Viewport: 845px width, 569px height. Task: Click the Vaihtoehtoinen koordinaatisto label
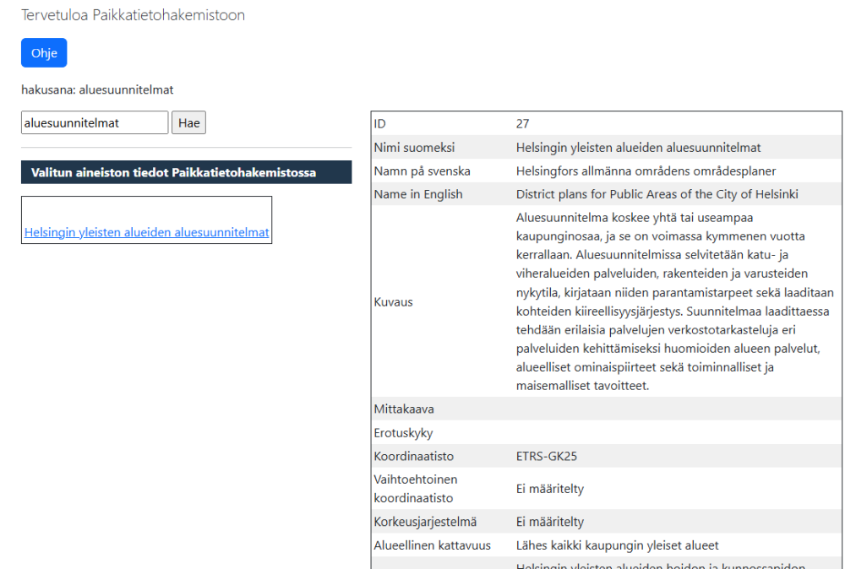[416, 489]
